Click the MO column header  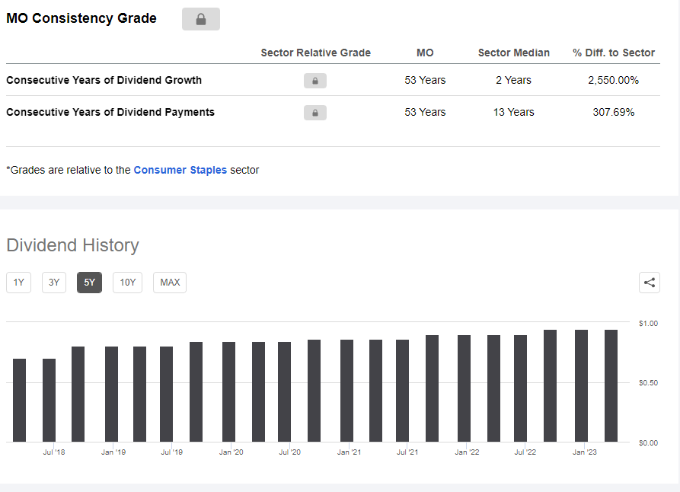425,53
